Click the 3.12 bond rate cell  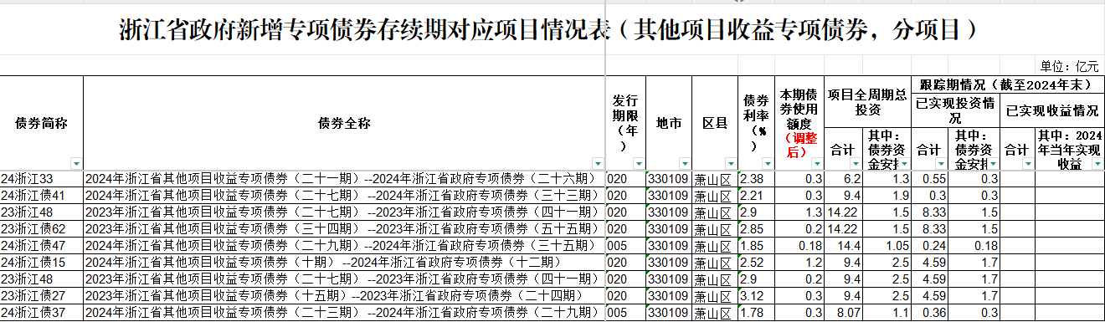tap(757, 296)
